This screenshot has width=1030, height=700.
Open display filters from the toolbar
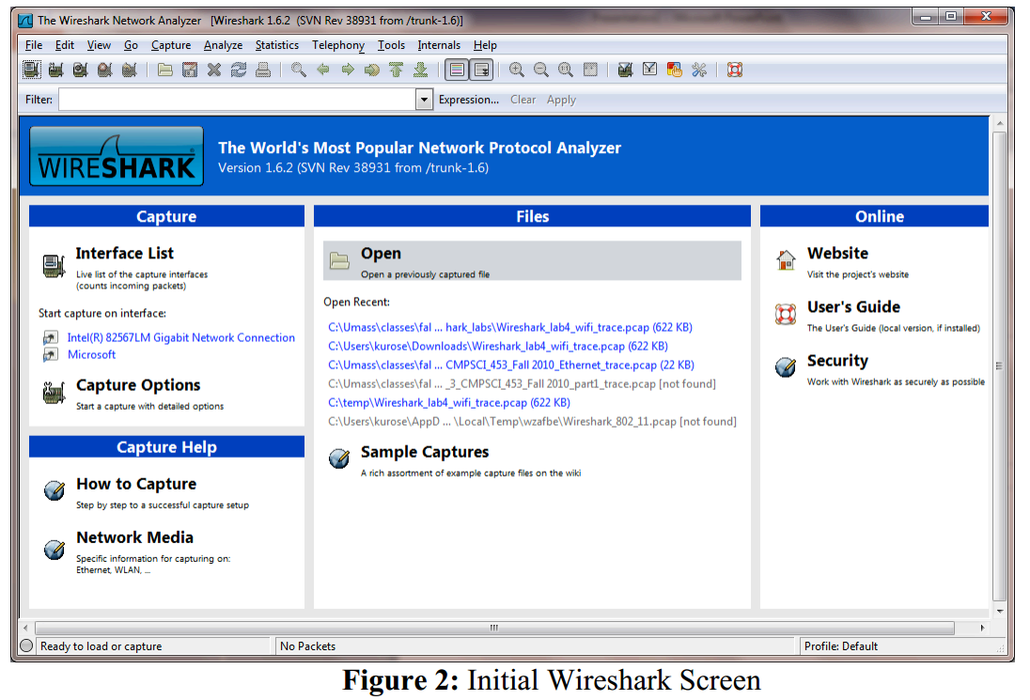(649, 70)
